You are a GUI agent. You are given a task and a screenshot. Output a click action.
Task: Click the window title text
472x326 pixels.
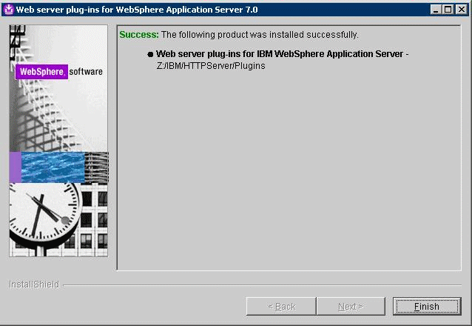tap(137, 10)
